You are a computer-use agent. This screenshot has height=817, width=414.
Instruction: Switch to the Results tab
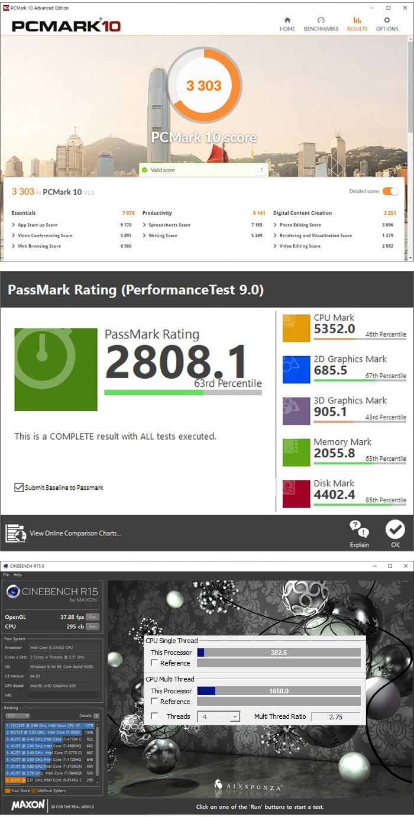click(357, 24)
